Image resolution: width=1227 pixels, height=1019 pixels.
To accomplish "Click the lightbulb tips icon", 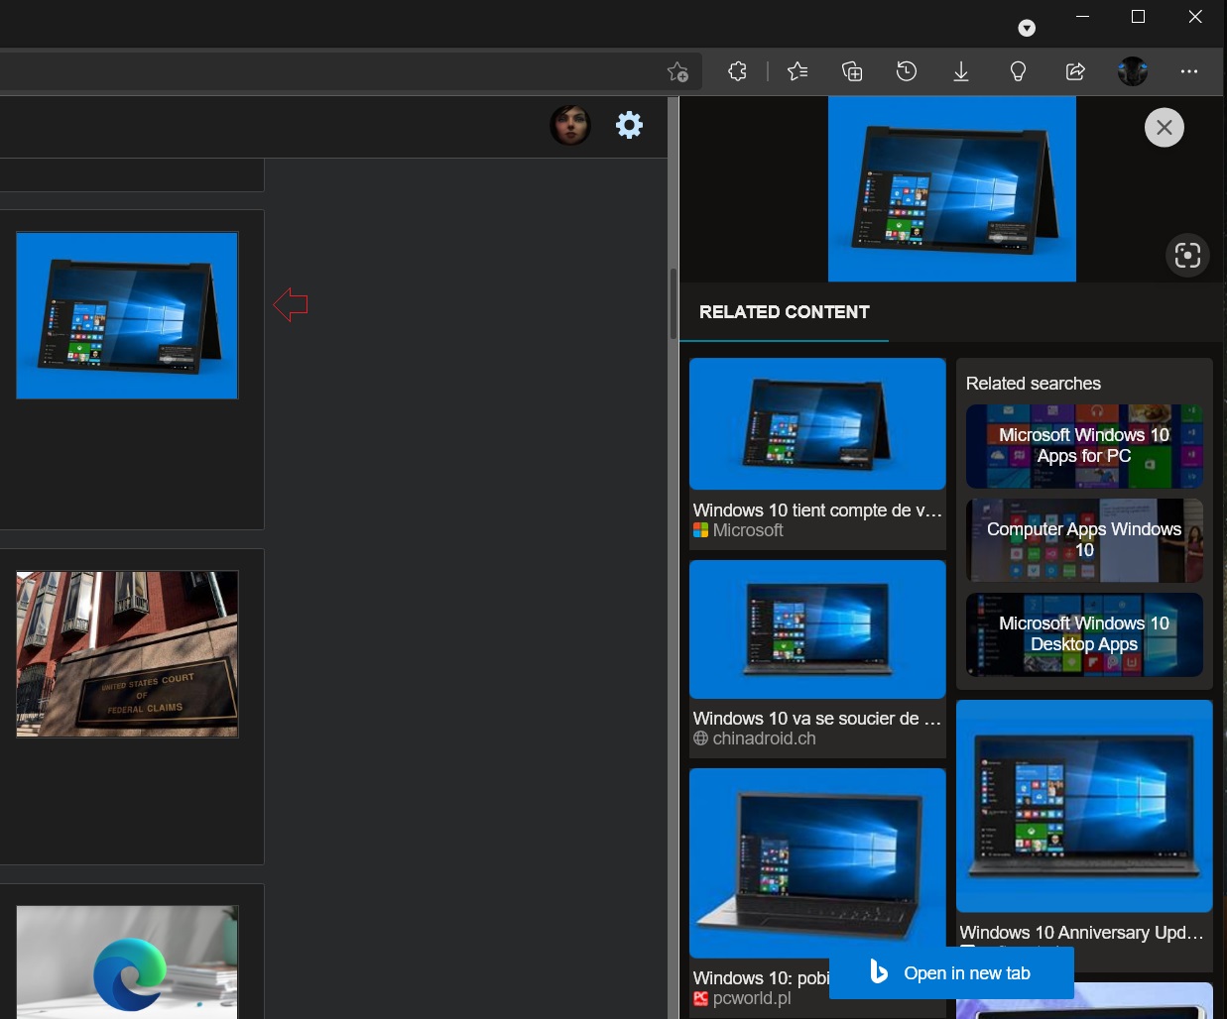I will [1018, 71].
